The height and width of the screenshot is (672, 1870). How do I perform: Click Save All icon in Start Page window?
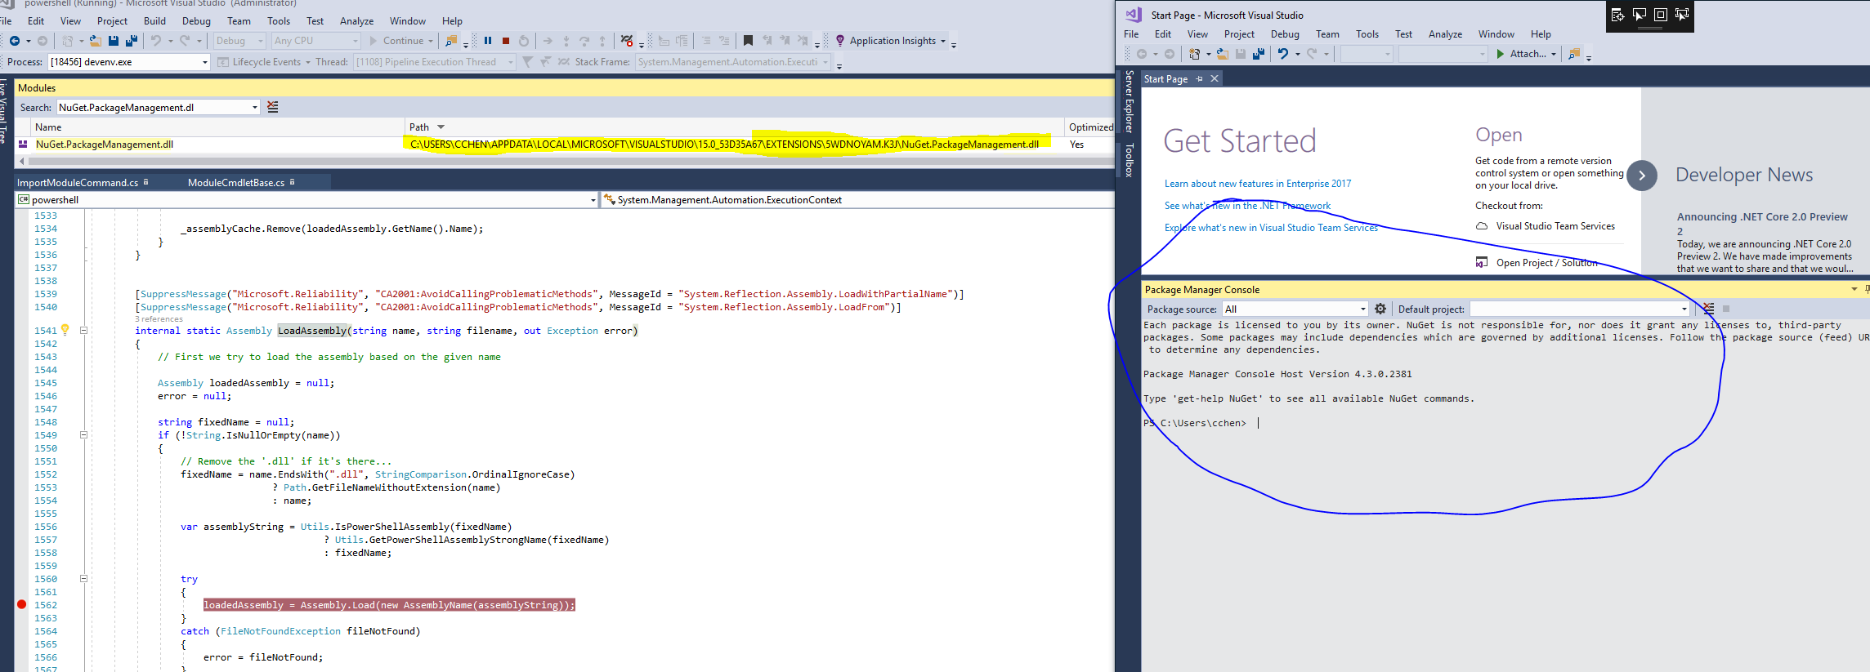pyautogui.click(x=1259, y=54)
